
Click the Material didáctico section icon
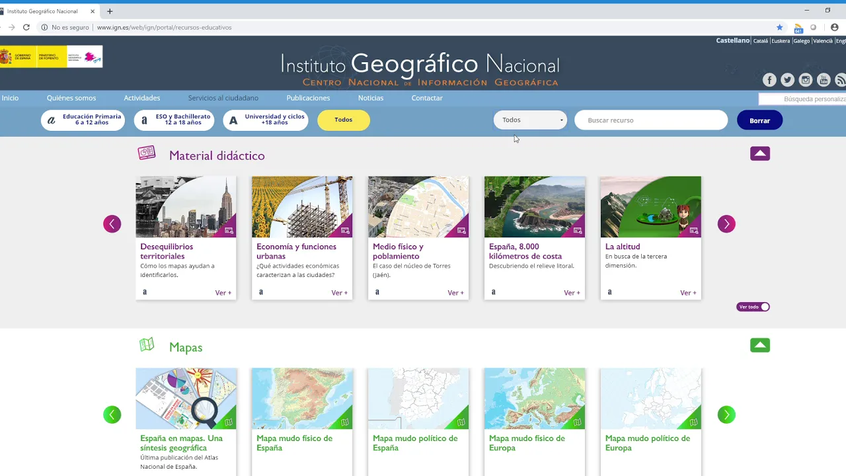(147, 153)
